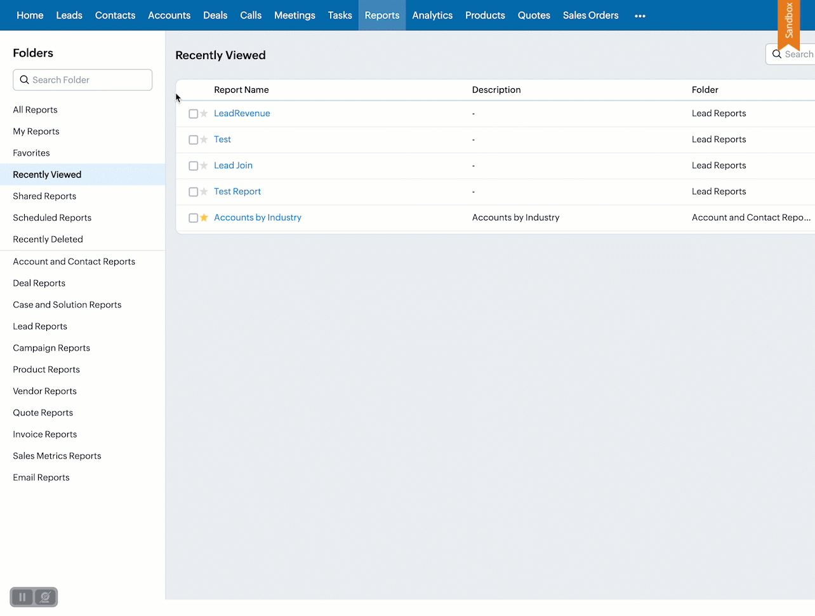This screenshot has height=616, width=815.
Task: Switch to the Deals module
Action: [x=215, y=15]
